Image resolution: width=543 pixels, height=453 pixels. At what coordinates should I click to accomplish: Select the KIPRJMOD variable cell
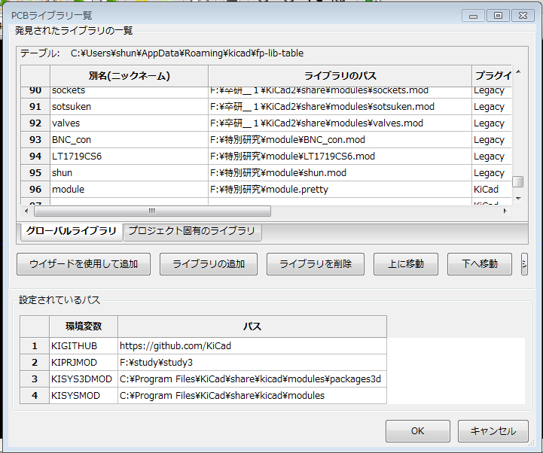(84, 363)
